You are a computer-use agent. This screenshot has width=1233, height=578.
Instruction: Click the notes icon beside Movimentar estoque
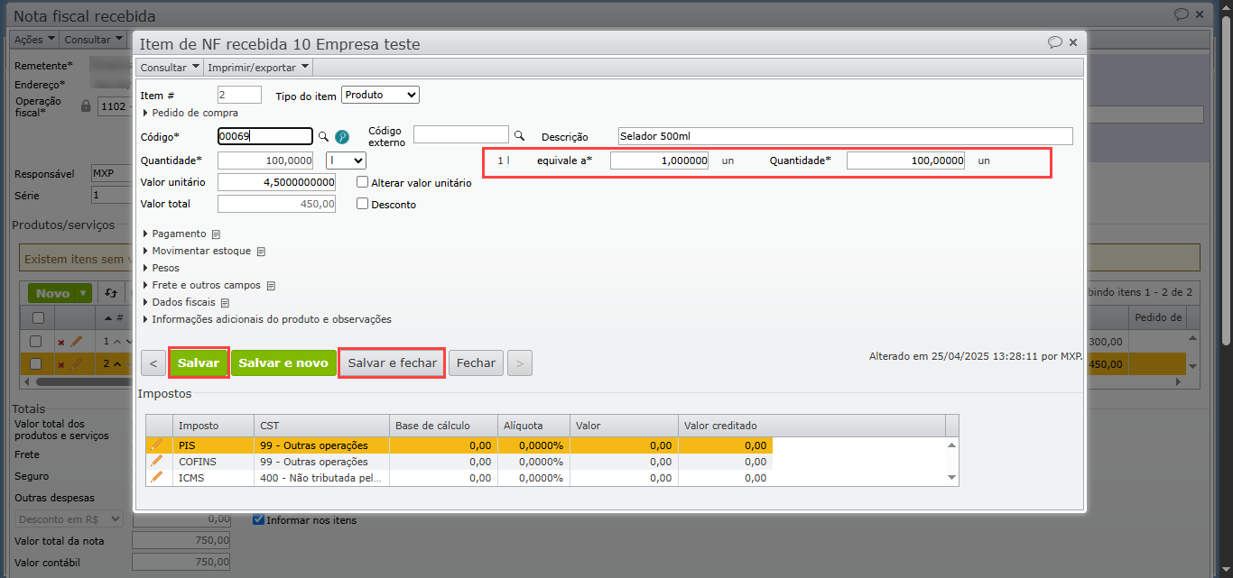261,252
